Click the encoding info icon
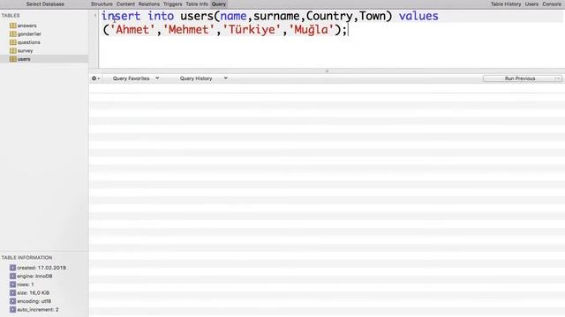This screenshot has height=317, width=565. point(13,301)
